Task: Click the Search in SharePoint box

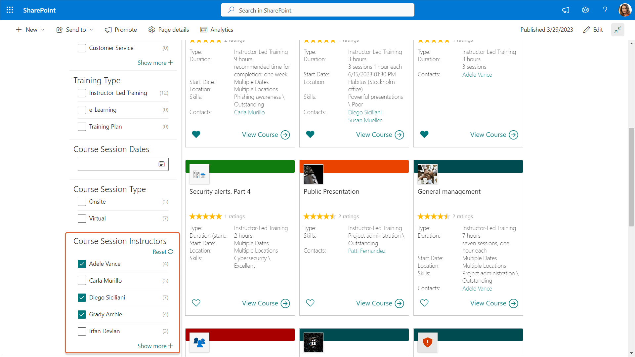Action: point(317,10)
